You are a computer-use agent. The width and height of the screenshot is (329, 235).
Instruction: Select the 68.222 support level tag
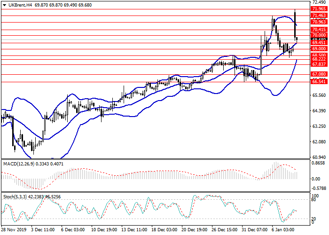pos(319,60)
